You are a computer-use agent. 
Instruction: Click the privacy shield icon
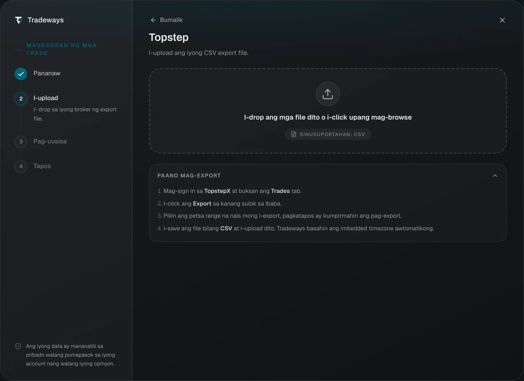tap(18, 346)
